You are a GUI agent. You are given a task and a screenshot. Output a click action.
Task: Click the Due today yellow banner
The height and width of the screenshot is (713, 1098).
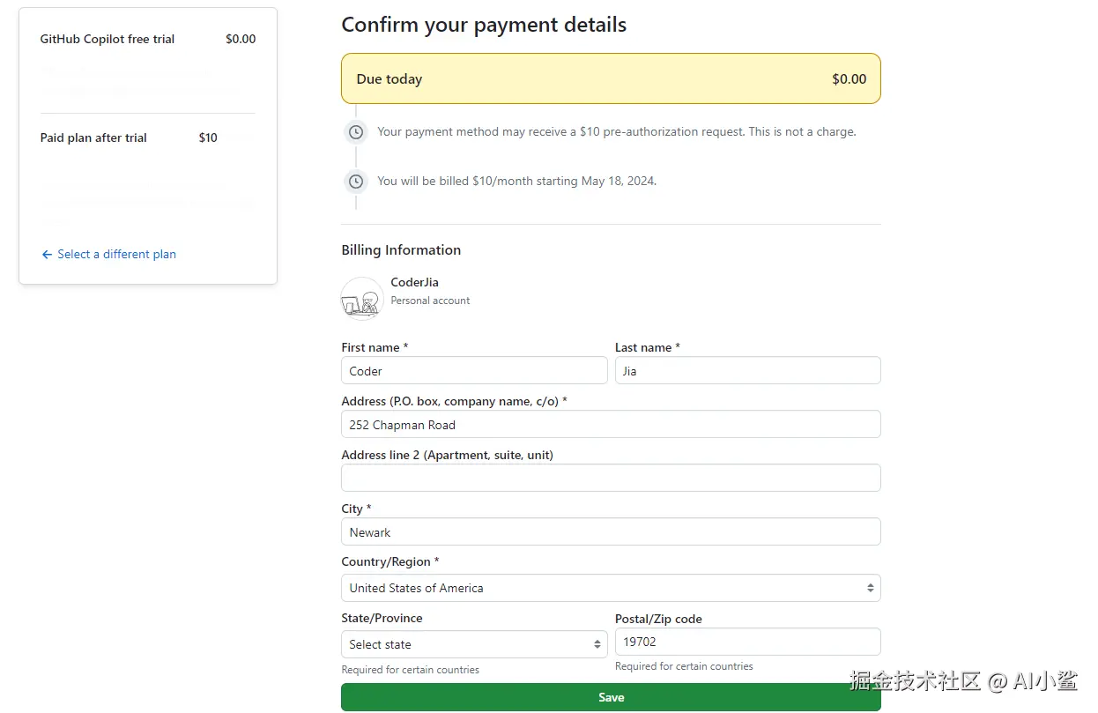pyautogui.click(x=611, y=79)
